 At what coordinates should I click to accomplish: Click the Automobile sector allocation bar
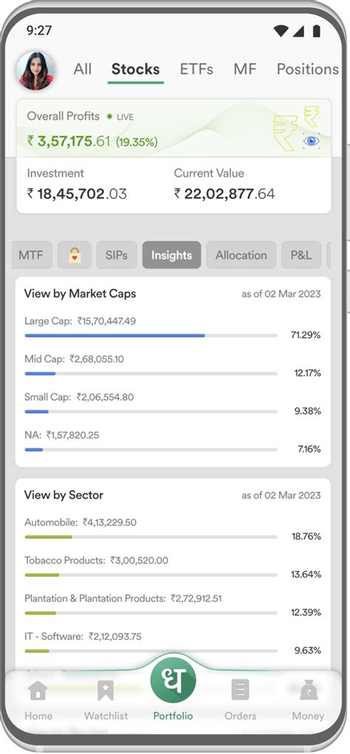(151, 537)
